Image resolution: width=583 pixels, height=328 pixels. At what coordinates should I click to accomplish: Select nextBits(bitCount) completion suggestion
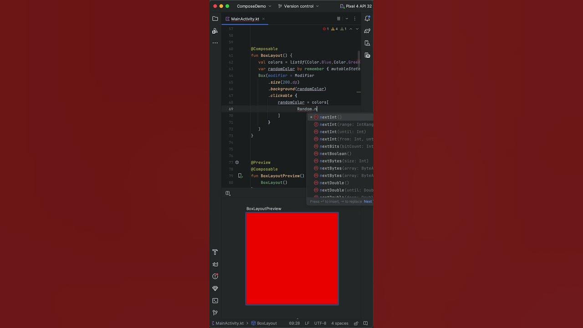point(340,146)
